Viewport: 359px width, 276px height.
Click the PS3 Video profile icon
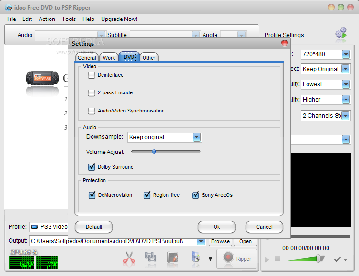click(34, 227)
